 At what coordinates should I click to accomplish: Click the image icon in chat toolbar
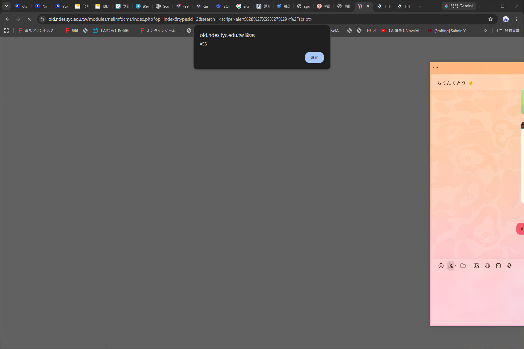coord(476,266)
